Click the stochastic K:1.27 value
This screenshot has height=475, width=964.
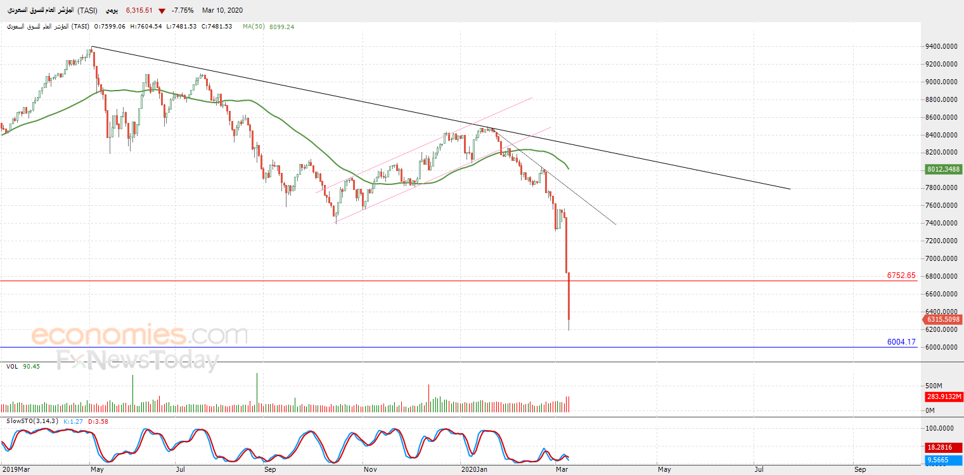pyautogui.click(x=73, y=421)
